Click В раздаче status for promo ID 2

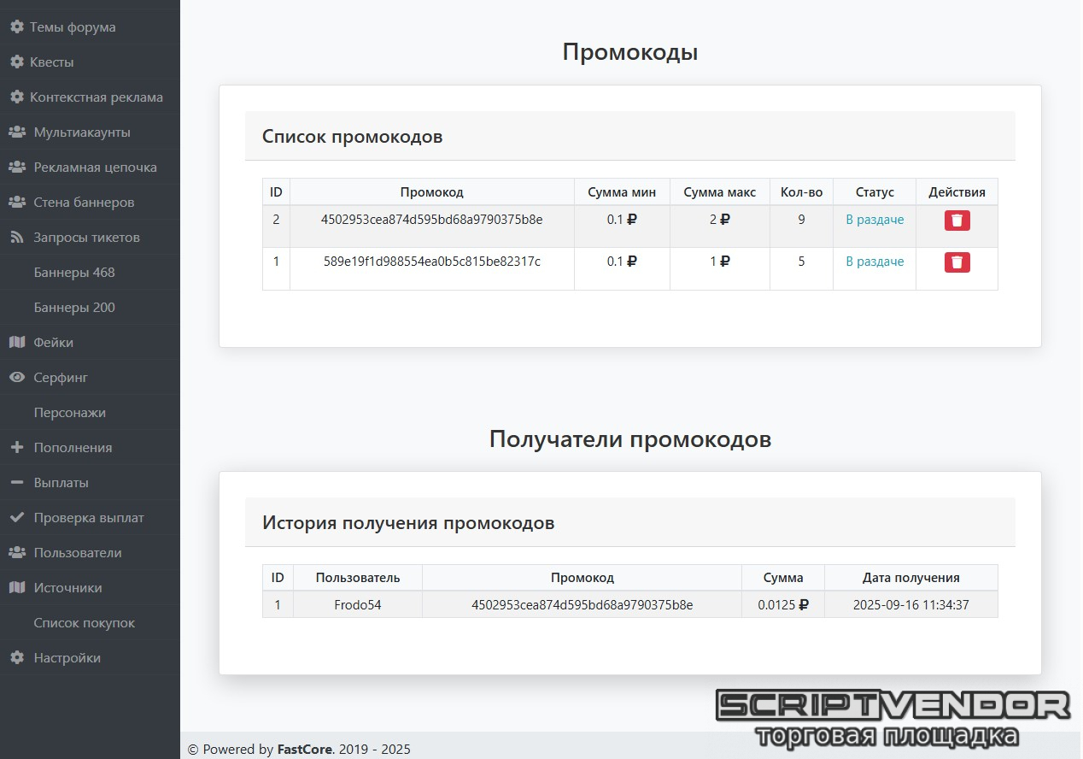(875, 220)
